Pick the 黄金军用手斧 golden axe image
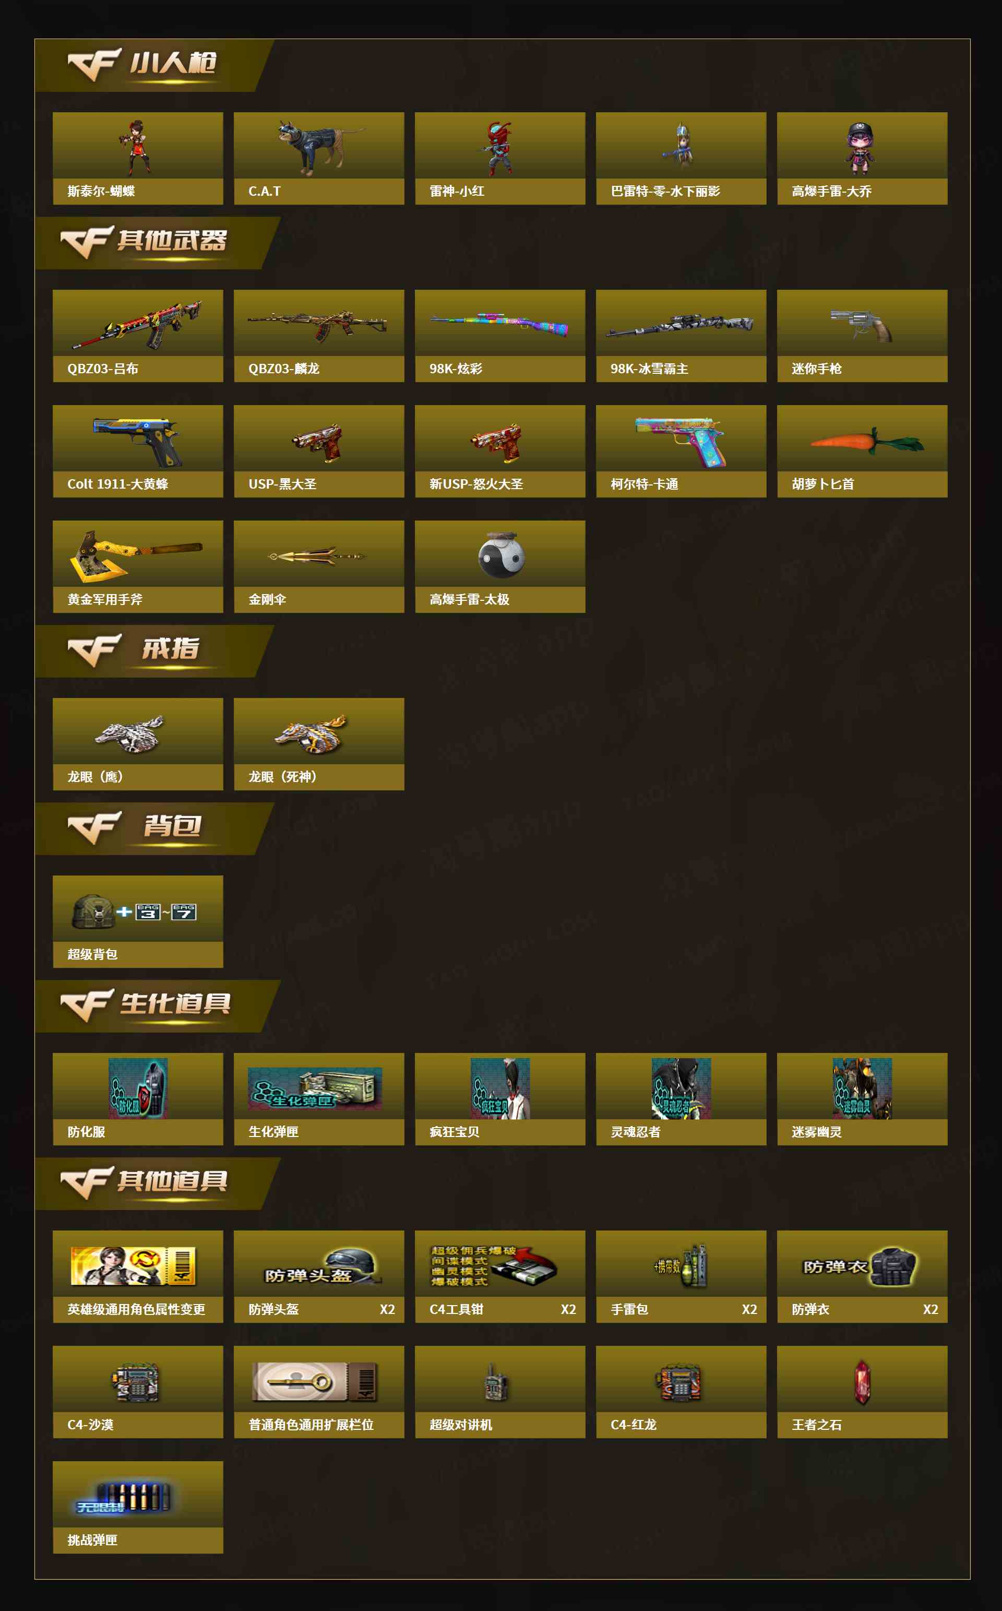This screenshot has height=1611, width=1002. 136,555
